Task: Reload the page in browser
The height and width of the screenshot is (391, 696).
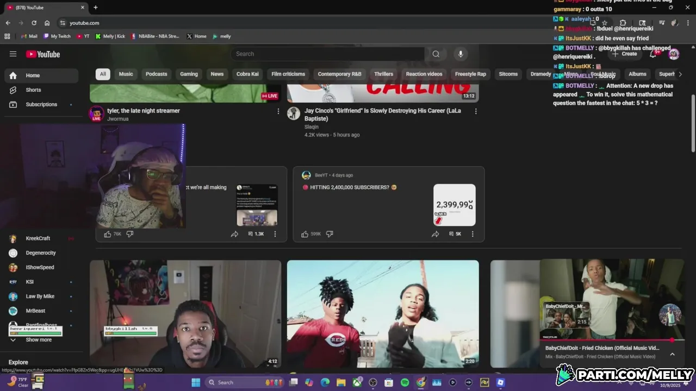Action: [34, 23]
